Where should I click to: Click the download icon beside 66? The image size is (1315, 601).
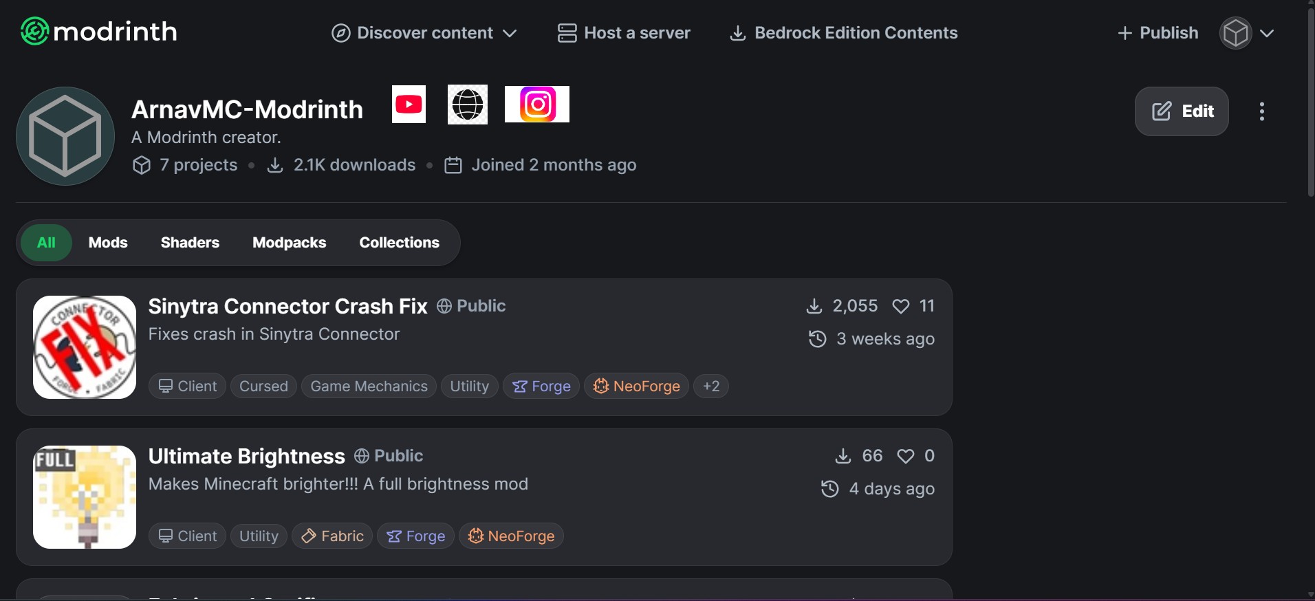(x=843, y=456)
